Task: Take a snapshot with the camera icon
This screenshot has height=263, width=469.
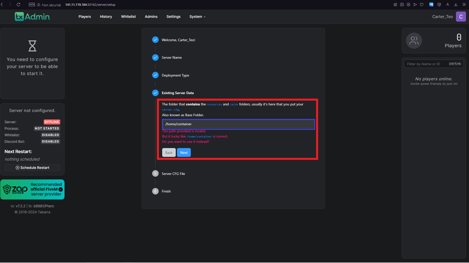Action: pyautogui.click(x=402, y=5)
